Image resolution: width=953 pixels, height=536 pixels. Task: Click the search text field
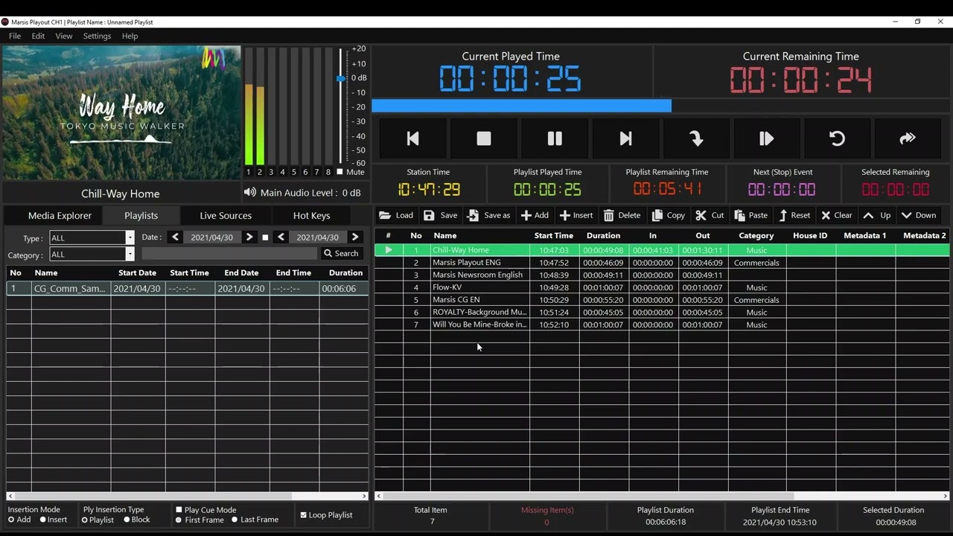pyautogui.click(x=229, y=254)
